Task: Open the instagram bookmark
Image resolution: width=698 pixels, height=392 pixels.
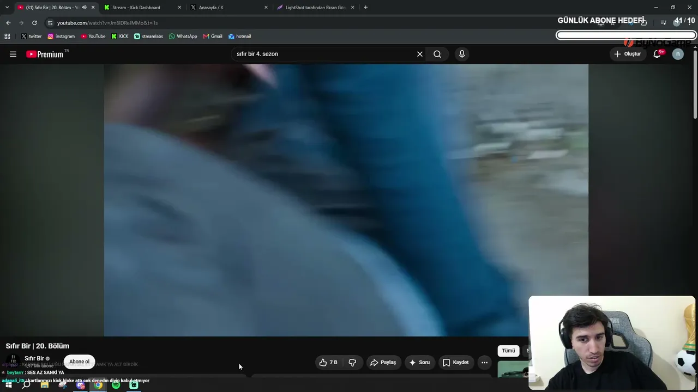Action: 61,36
